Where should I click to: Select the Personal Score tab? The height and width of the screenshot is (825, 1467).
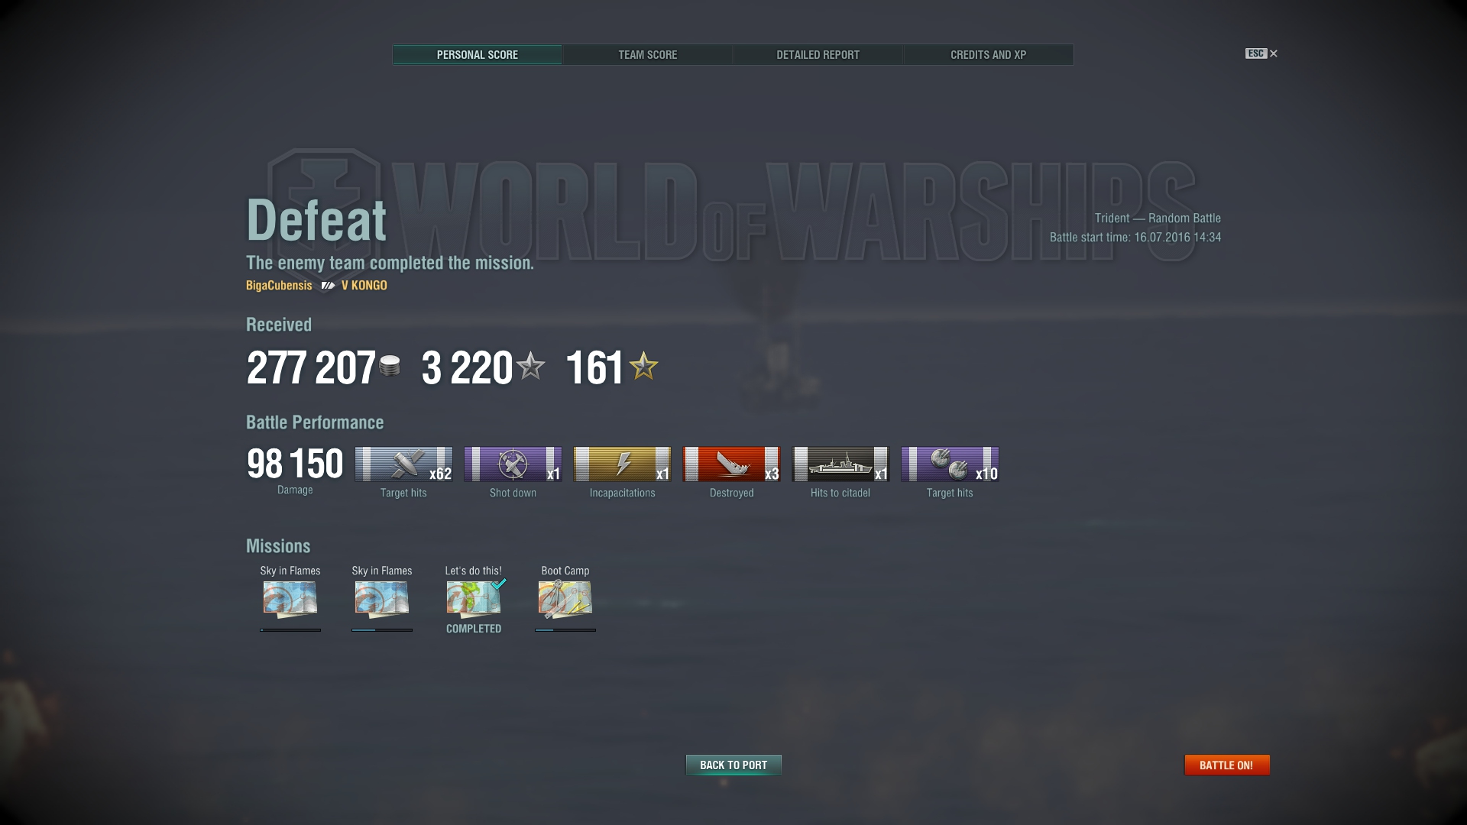pos(478,55)
